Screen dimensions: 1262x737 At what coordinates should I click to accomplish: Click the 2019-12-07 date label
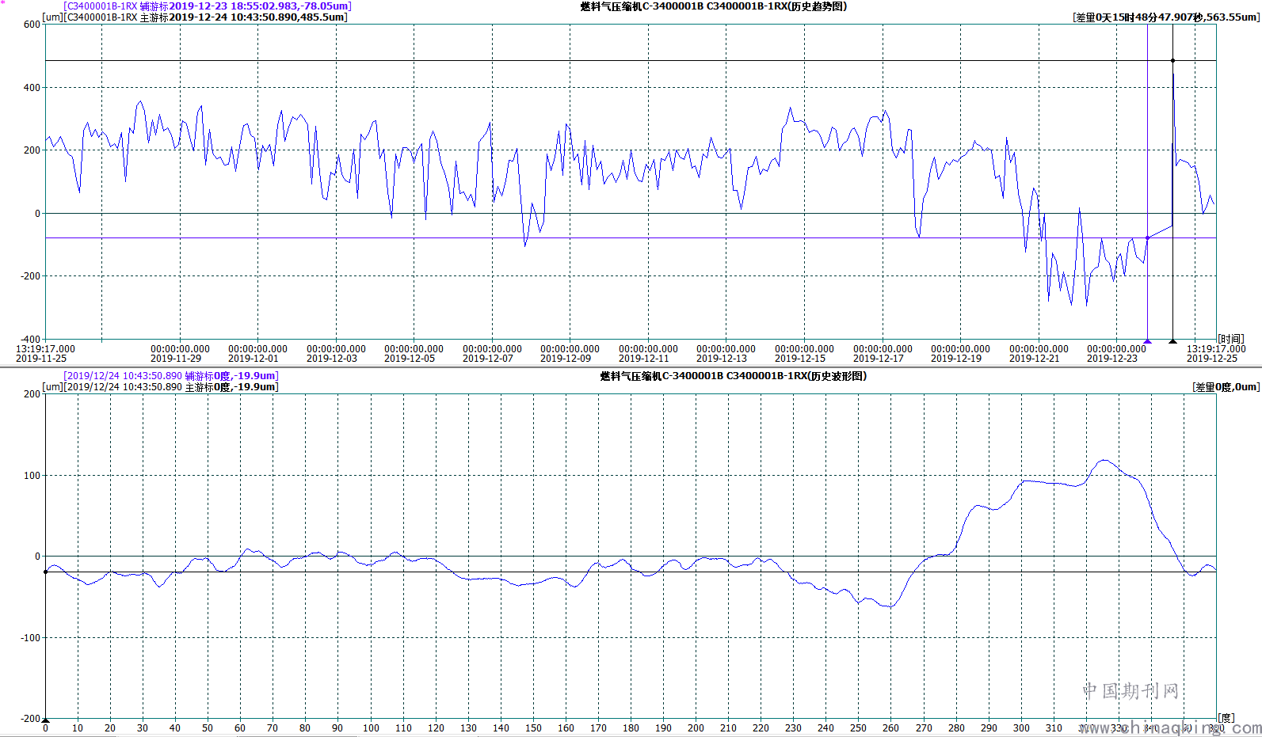[488, 359]
